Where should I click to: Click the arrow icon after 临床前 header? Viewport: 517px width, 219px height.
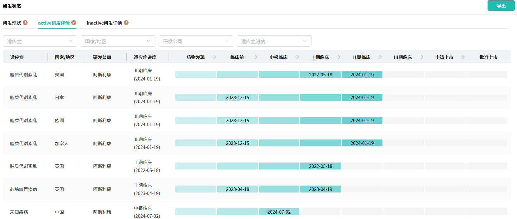tap(256, 57)
